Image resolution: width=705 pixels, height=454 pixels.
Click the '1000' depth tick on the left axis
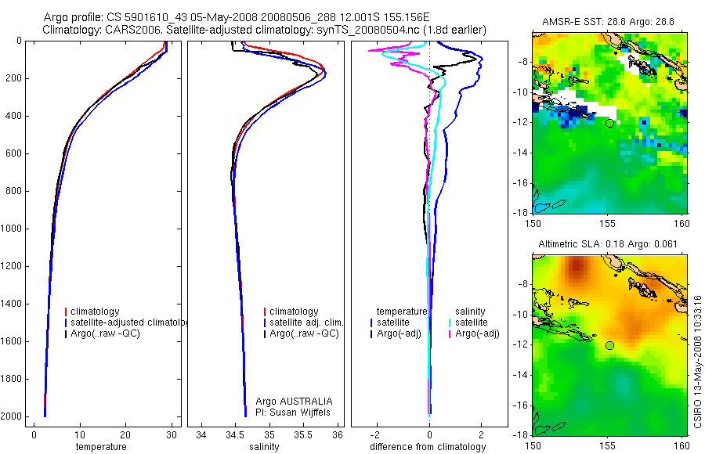click(x=11, y=229)
